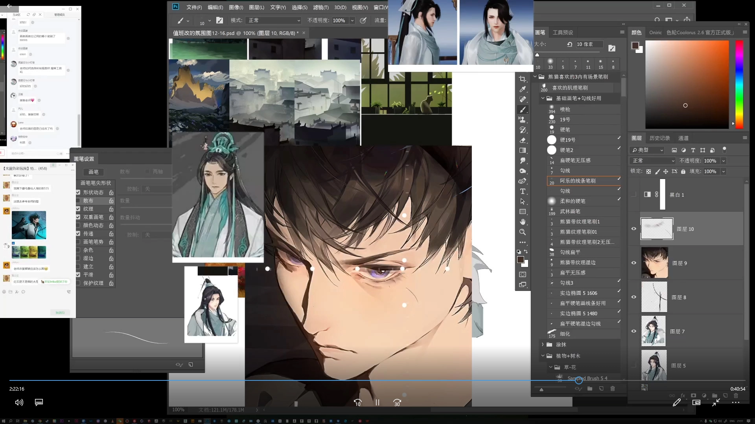This screenshot has width=755, height=424.
Task: Click the 画笔 button in brush settings
Action: [94, 172]
